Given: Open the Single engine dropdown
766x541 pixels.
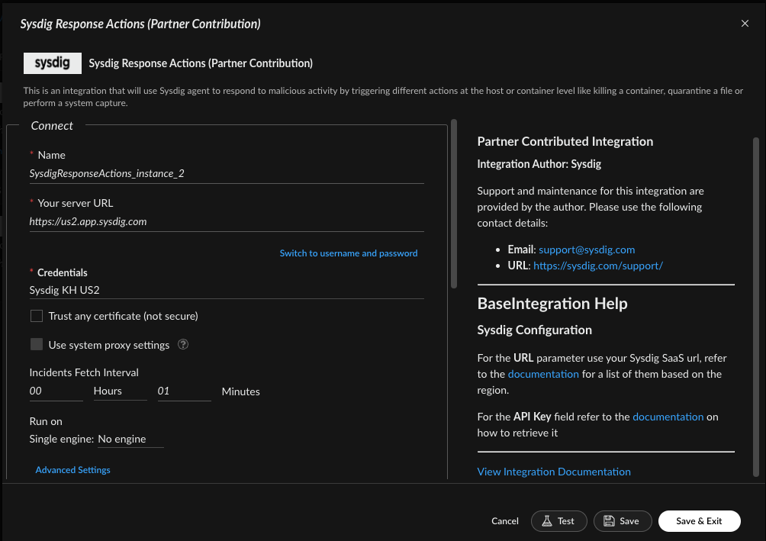Looking at the screenshot, I should click(x=130, y=439).
